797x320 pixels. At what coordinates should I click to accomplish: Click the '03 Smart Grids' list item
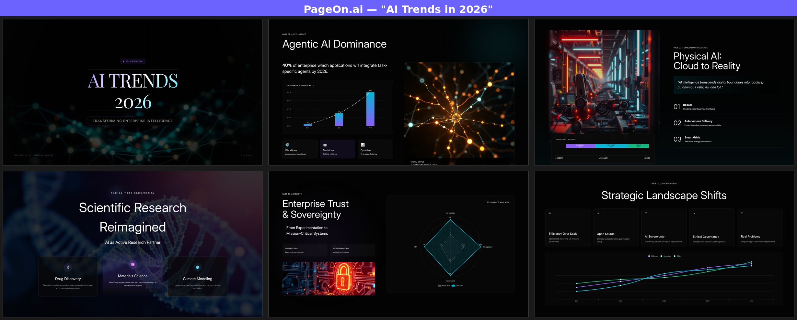tap(728, 139)
